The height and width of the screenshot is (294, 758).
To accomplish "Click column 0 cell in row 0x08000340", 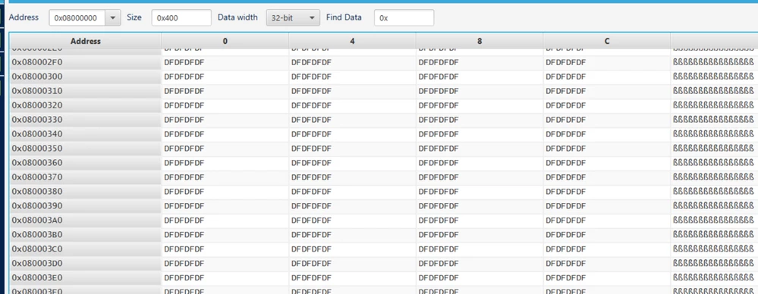I will [225, 134].
